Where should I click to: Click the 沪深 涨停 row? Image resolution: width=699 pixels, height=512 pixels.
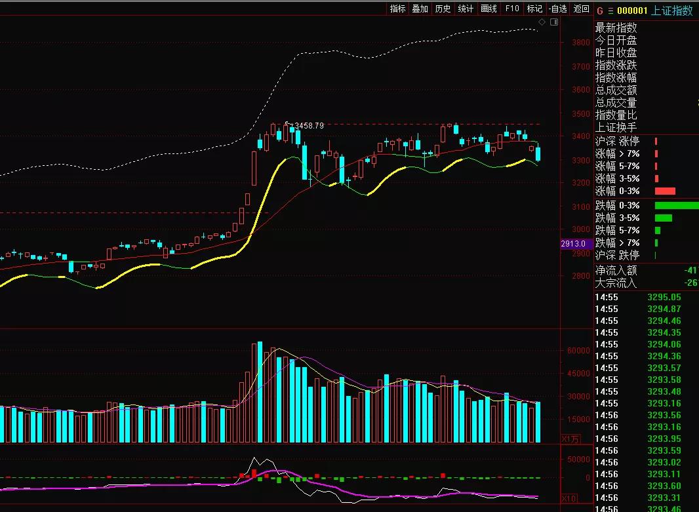(x=647, y=141)
